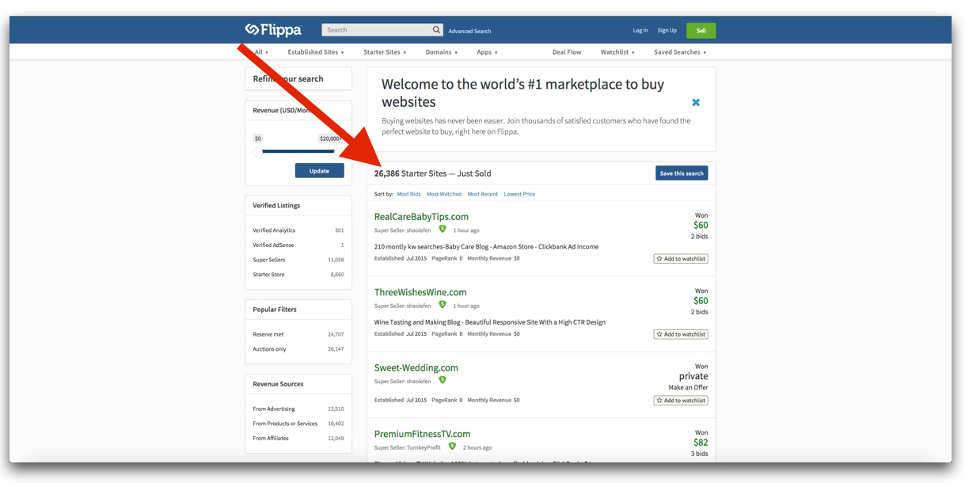Image resolution: width=969 pixels, height=483 pixels.
Task: Open the All dropdown menu
Action: [x=261, y=52]
